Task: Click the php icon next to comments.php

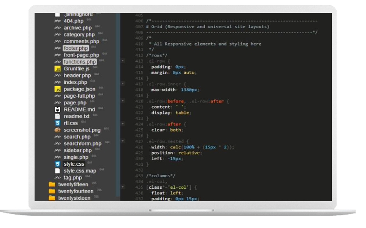Action: [58, 41]
